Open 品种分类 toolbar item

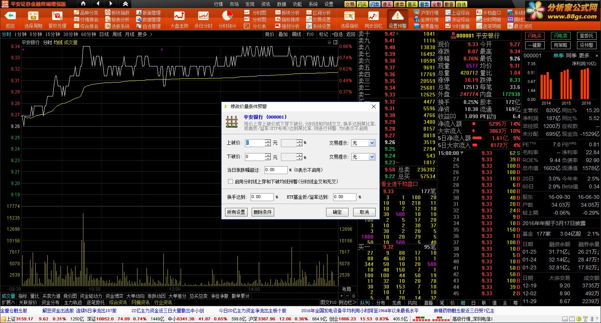86,13
